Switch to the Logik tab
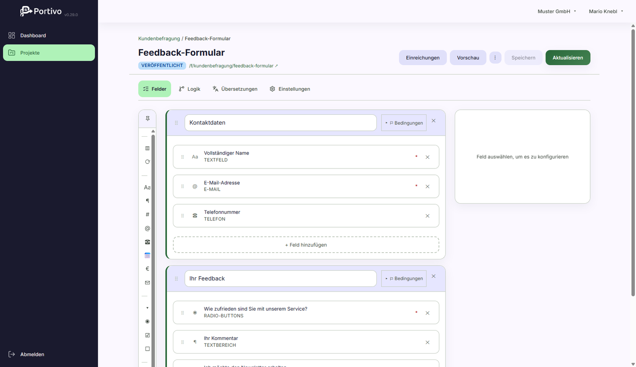 point(190,89)
